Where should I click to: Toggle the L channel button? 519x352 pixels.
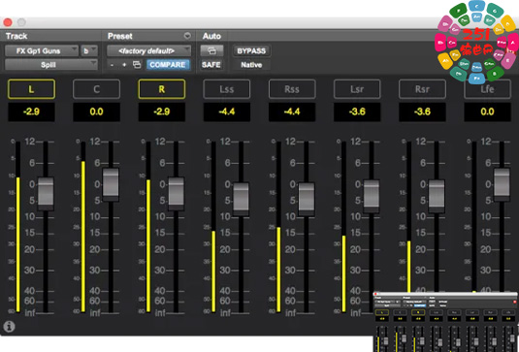tap(31, 89)
